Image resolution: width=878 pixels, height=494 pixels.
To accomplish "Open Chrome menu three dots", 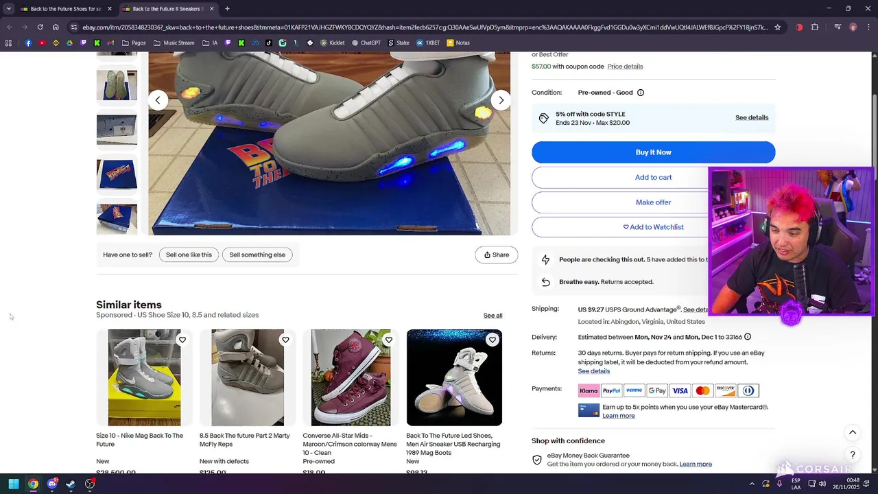I will coord(868,27).
